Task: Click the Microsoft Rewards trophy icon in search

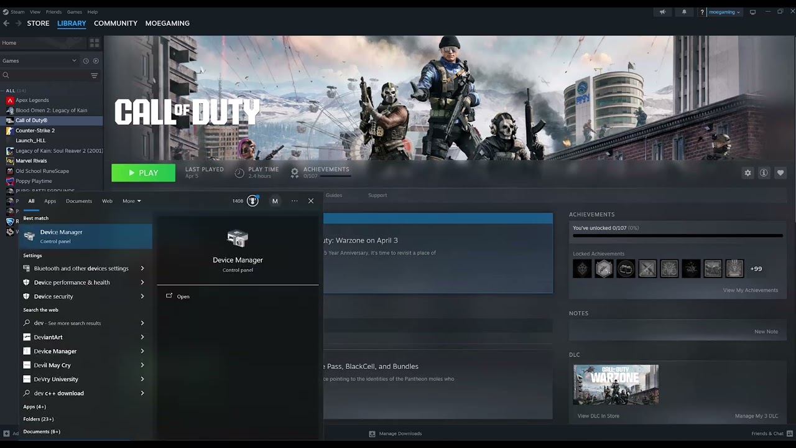Action: click(252, 201)
